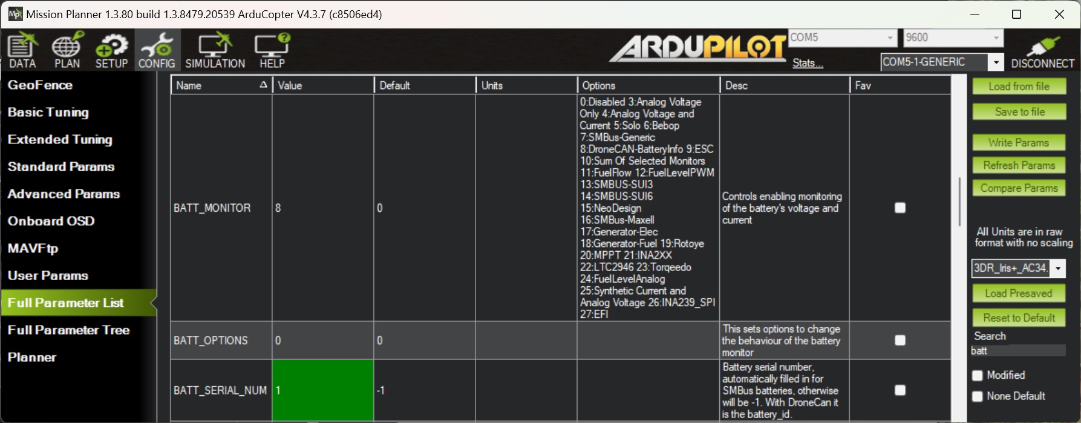Click the Save to file button

tap(1019, 112)
